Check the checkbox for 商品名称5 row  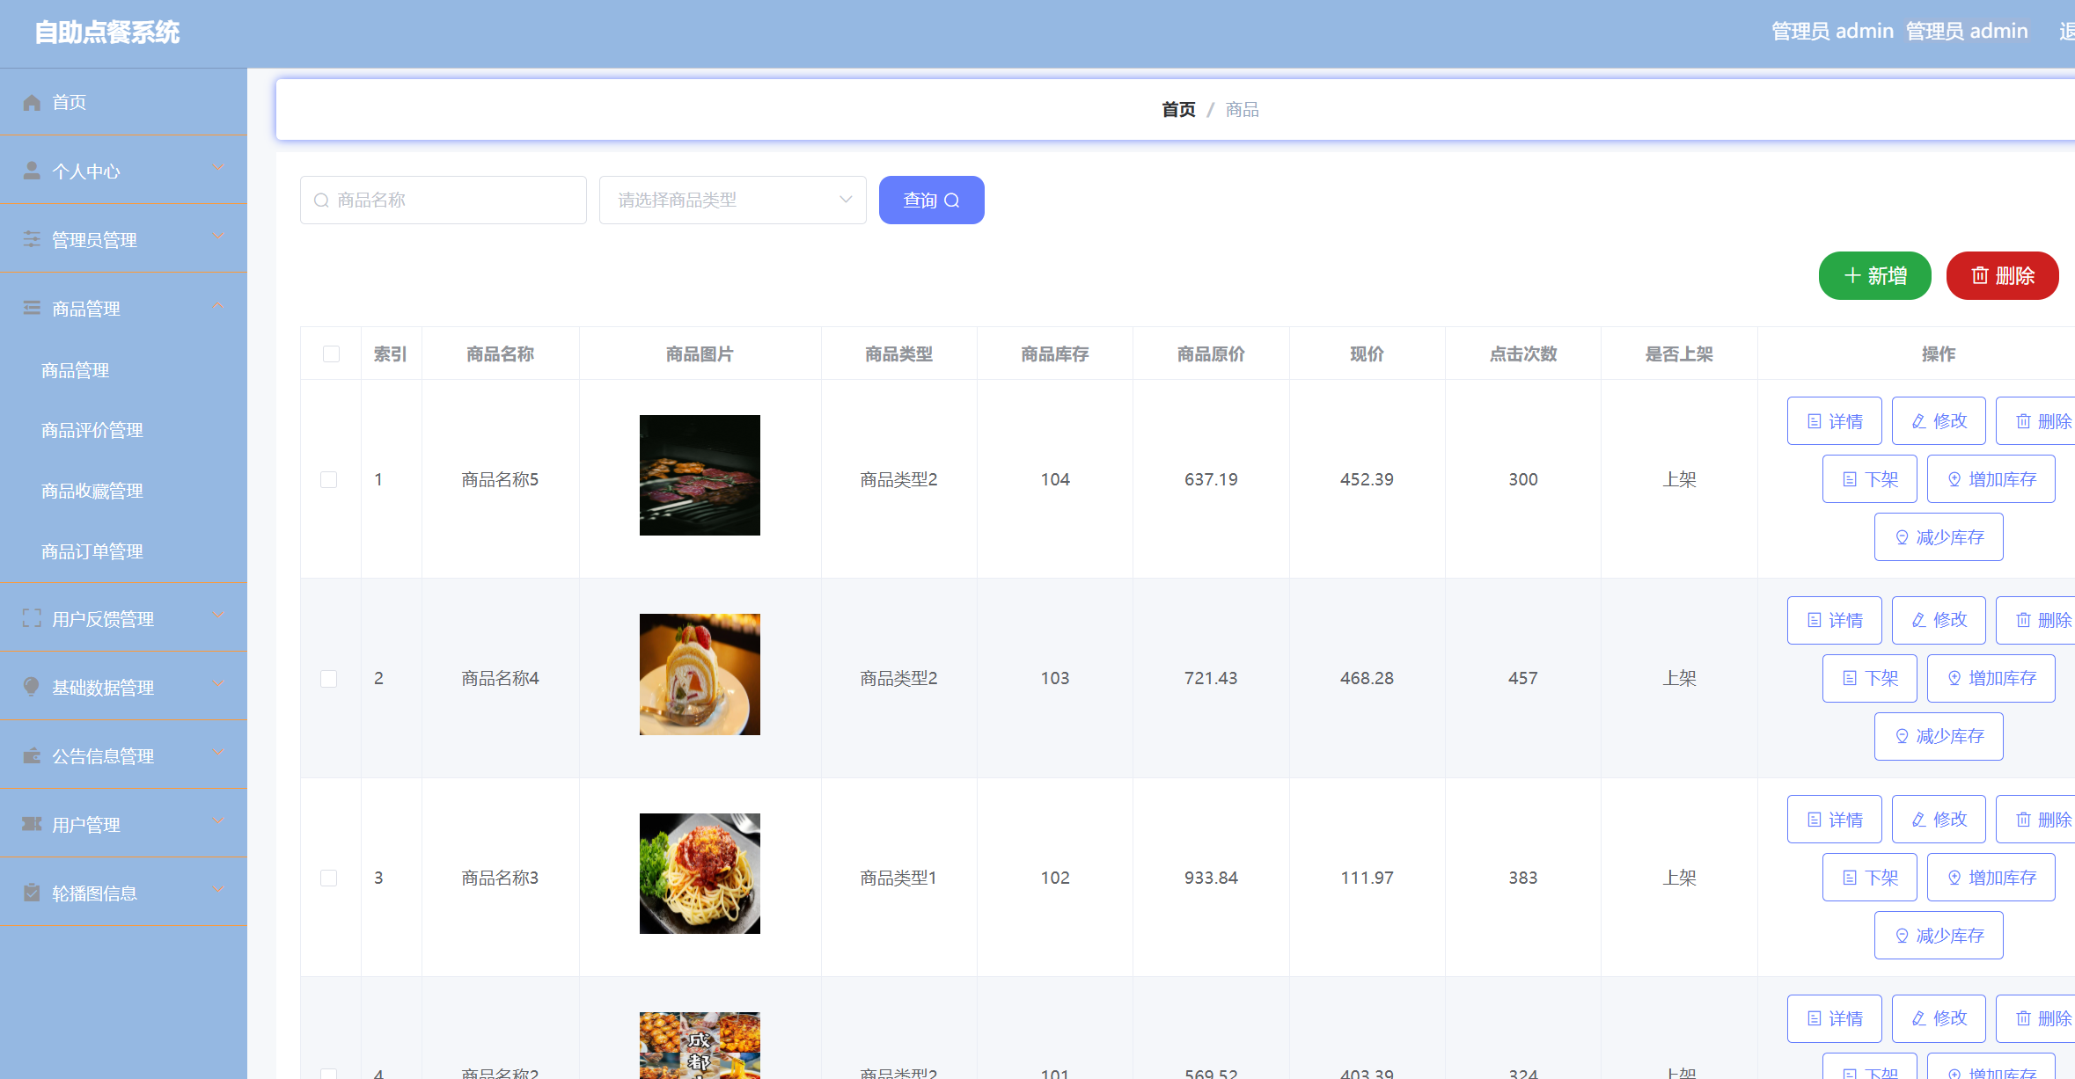[331, 479]
